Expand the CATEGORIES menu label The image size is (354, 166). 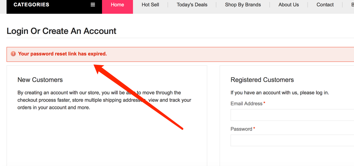[x=31, y=5]
